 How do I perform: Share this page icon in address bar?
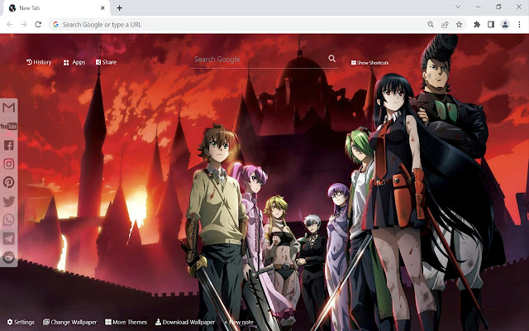tap(445, 24)
